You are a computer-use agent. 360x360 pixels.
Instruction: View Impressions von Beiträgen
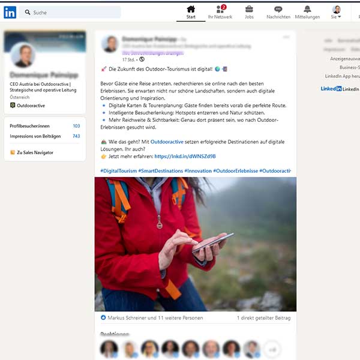35,136
